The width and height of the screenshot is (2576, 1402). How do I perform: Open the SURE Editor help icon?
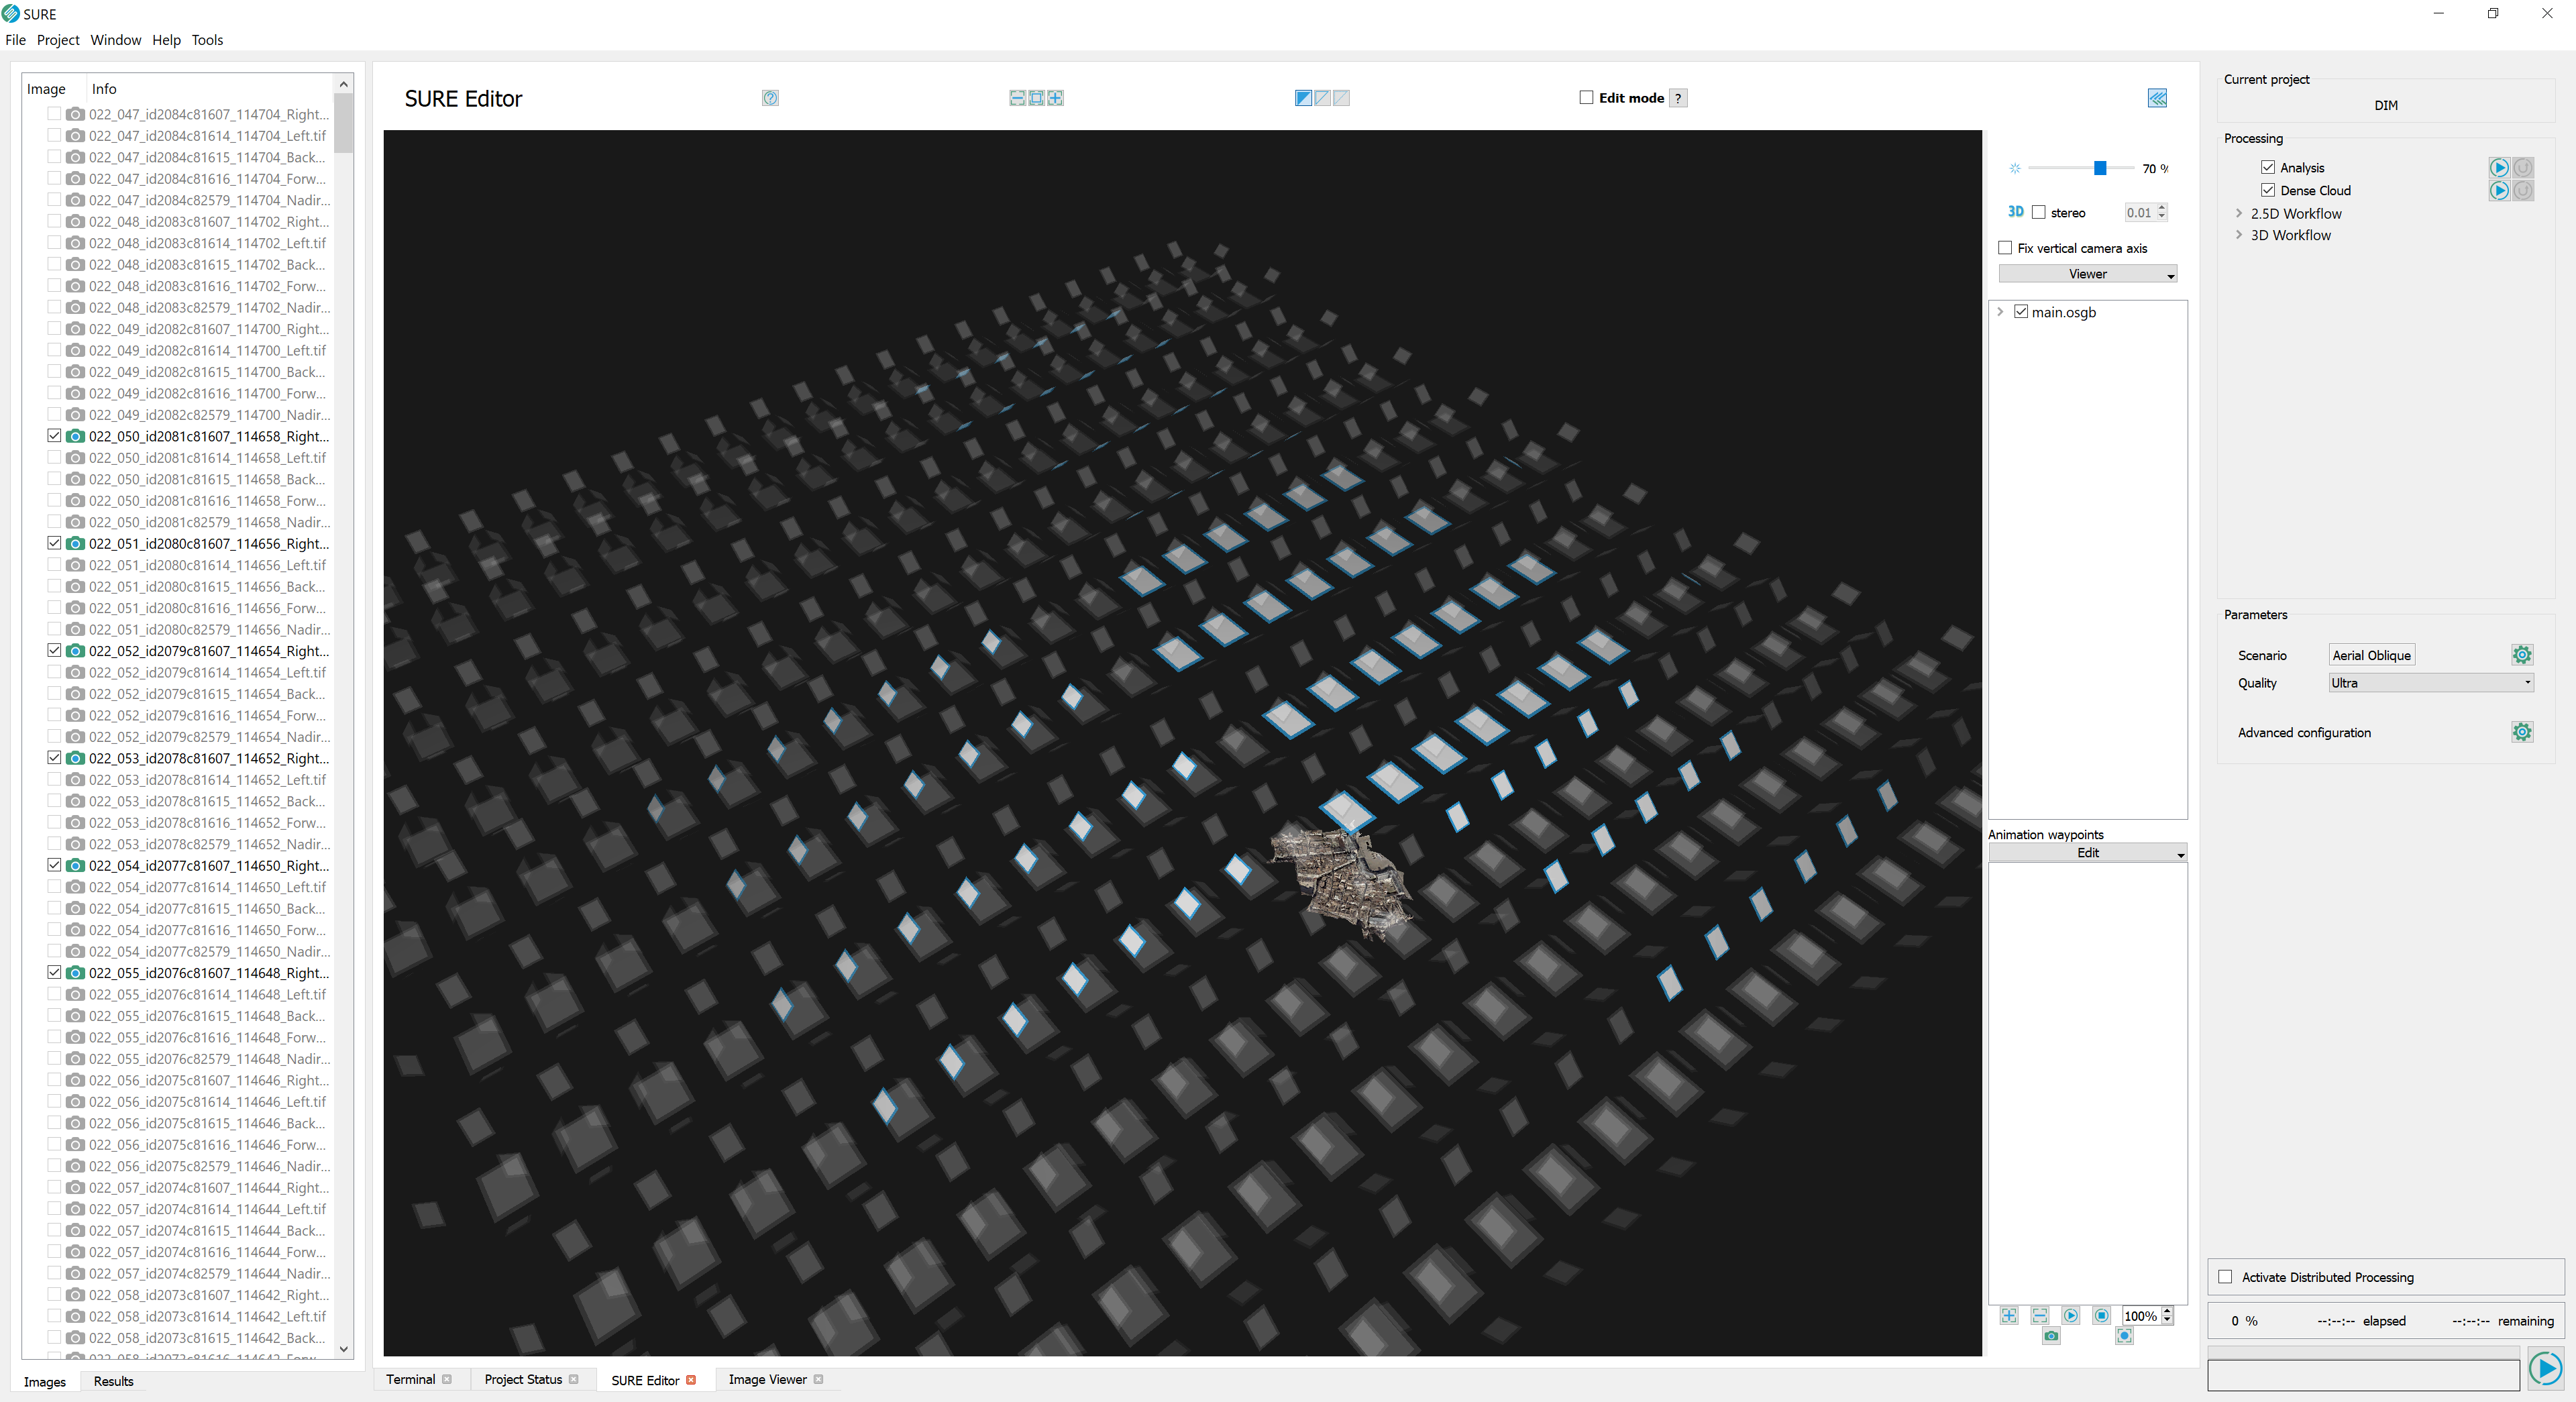770,98
